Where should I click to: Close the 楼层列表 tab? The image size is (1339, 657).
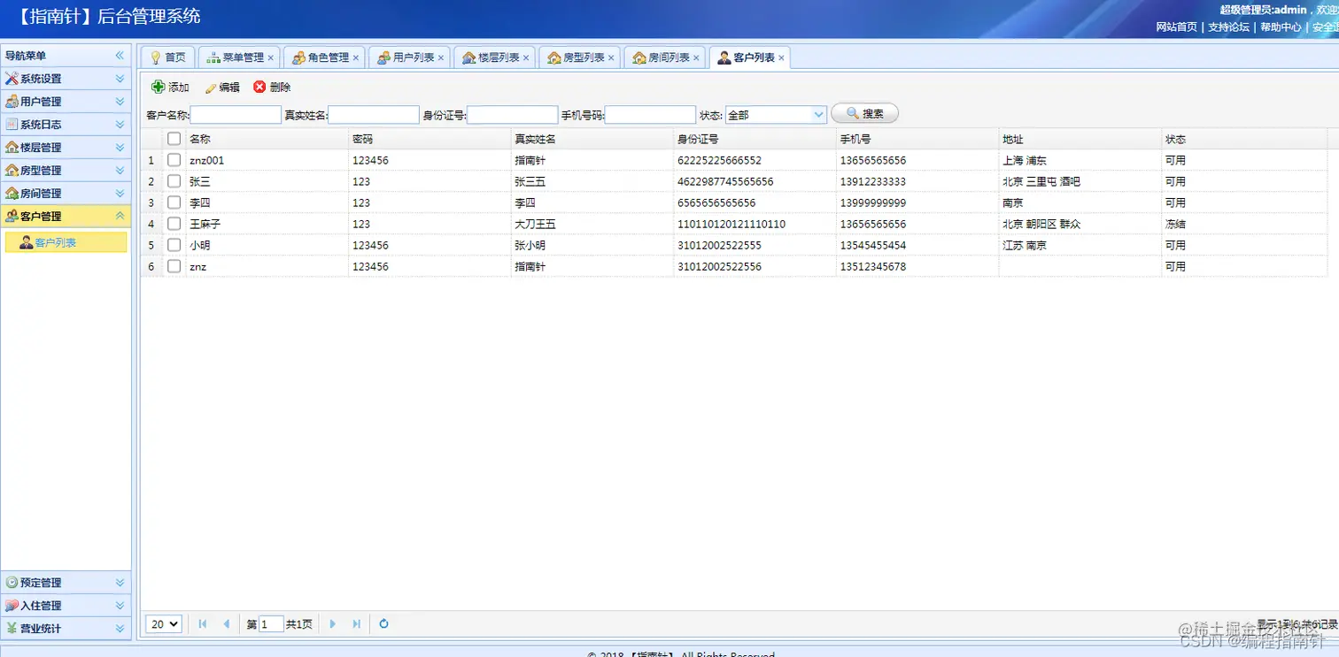526,58
